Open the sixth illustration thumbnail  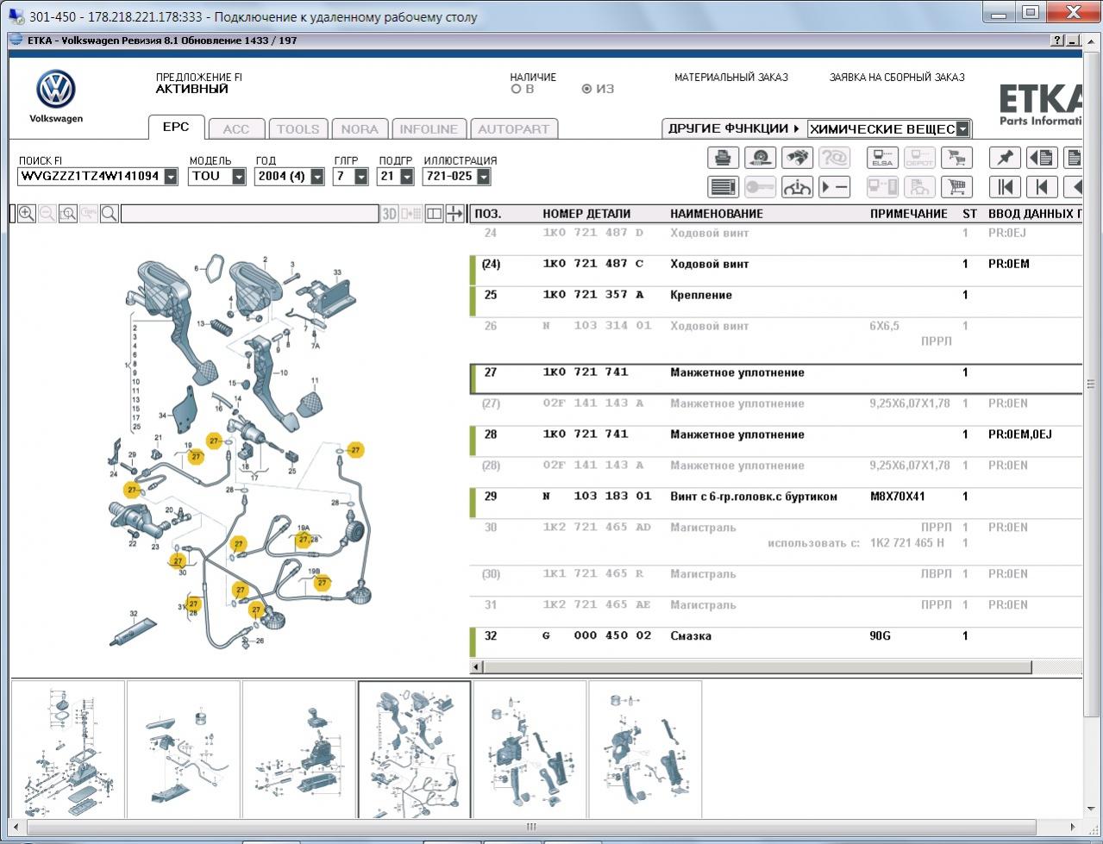[646, 748]
